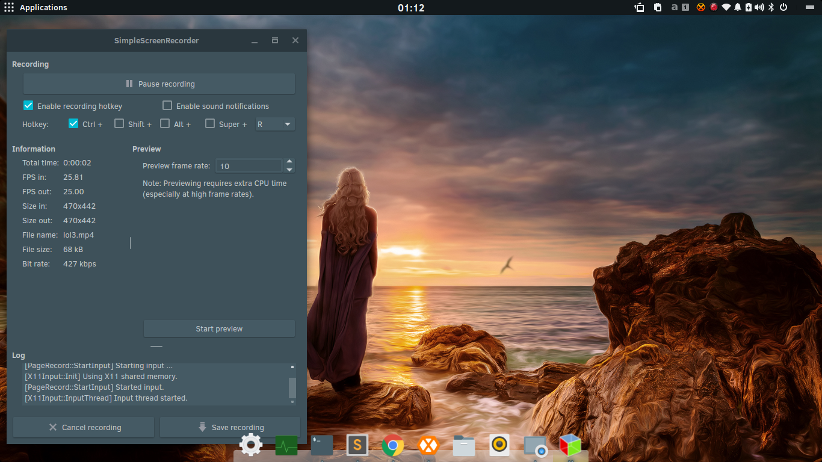The width and height of the screenshot is (822, 462).
Task: Pause the recording
Action: [159, 84]
